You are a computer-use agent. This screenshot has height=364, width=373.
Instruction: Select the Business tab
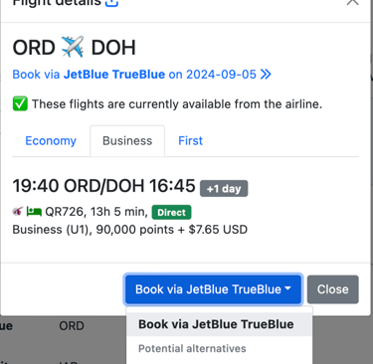point(127,141)
